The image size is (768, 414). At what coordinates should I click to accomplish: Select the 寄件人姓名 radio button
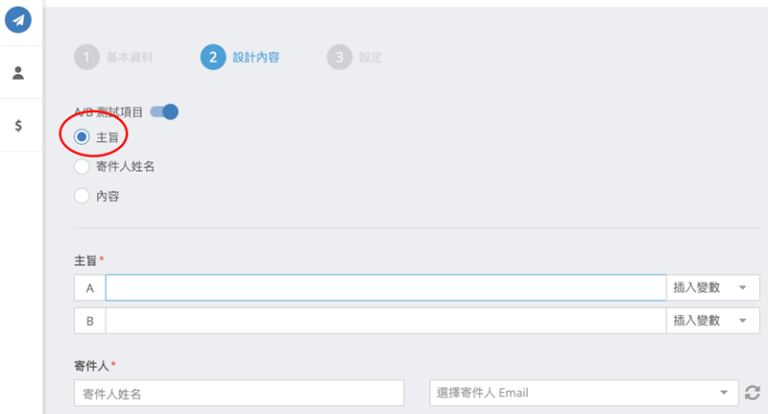tap(82, 166)
